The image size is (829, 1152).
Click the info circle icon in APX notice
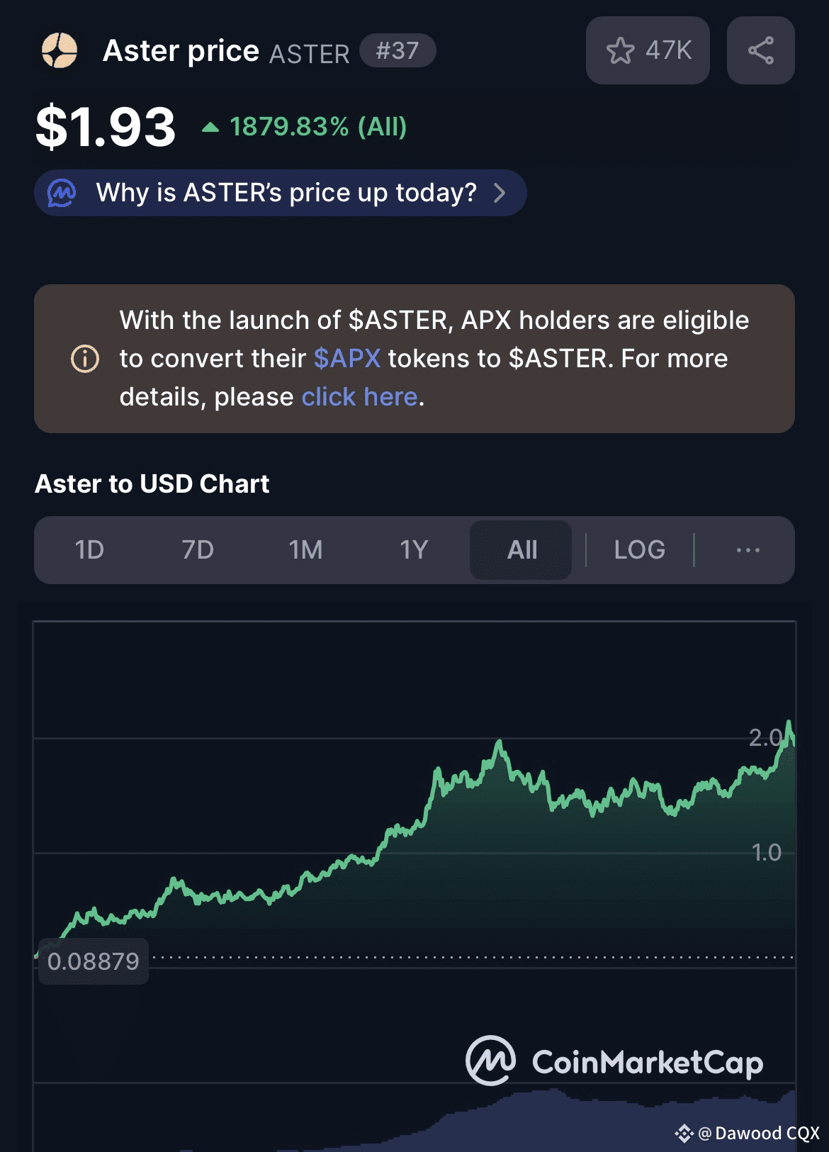[x=85, y=359]
